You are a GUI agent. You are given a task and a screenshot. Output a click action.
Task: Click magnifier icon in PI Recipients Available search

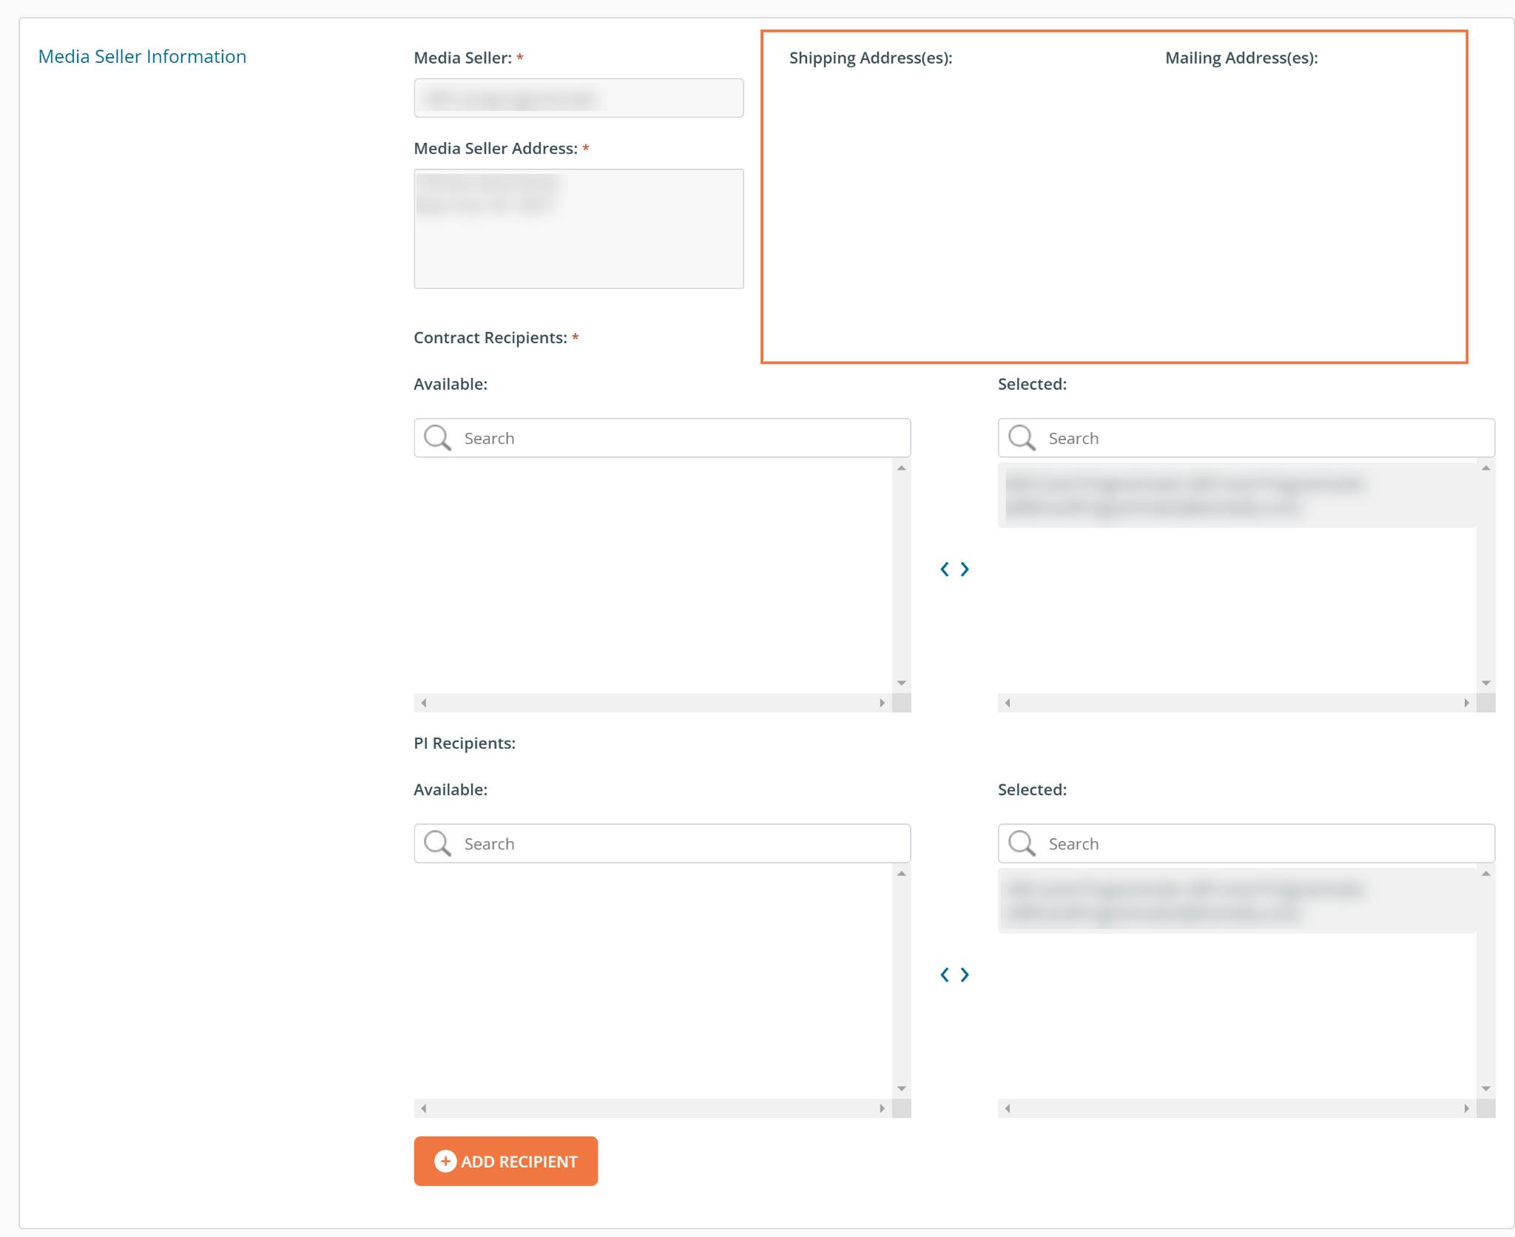(x=437, y=843)
